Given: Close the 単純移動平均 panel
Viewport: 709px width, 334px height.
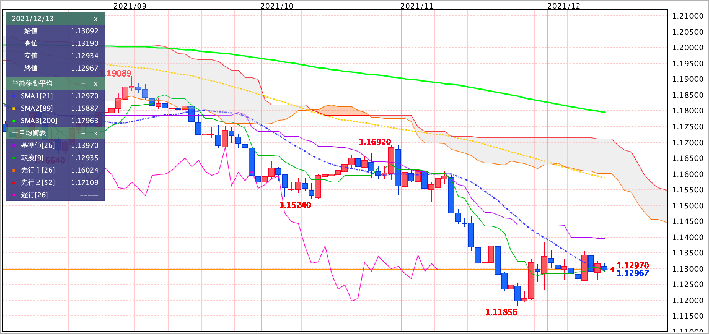Looking at the screenshot, I should point(95,84).
